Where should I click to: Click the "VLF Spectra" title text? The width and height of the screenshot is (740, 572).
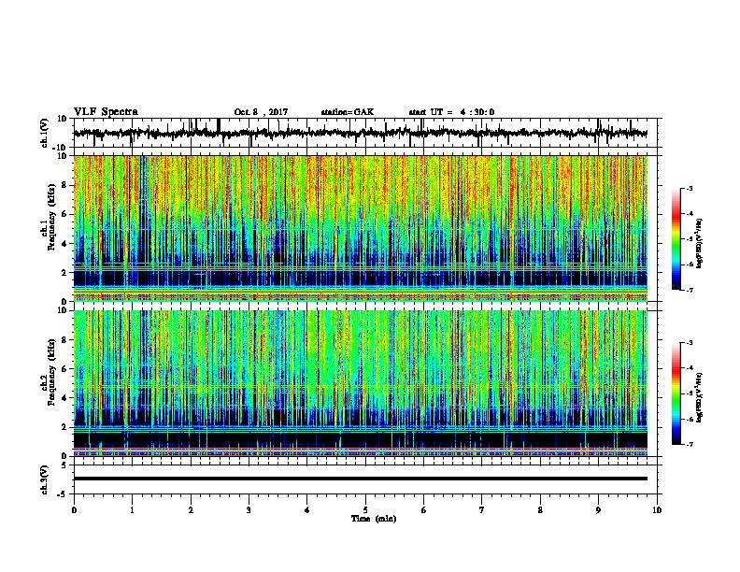[106, 112]
